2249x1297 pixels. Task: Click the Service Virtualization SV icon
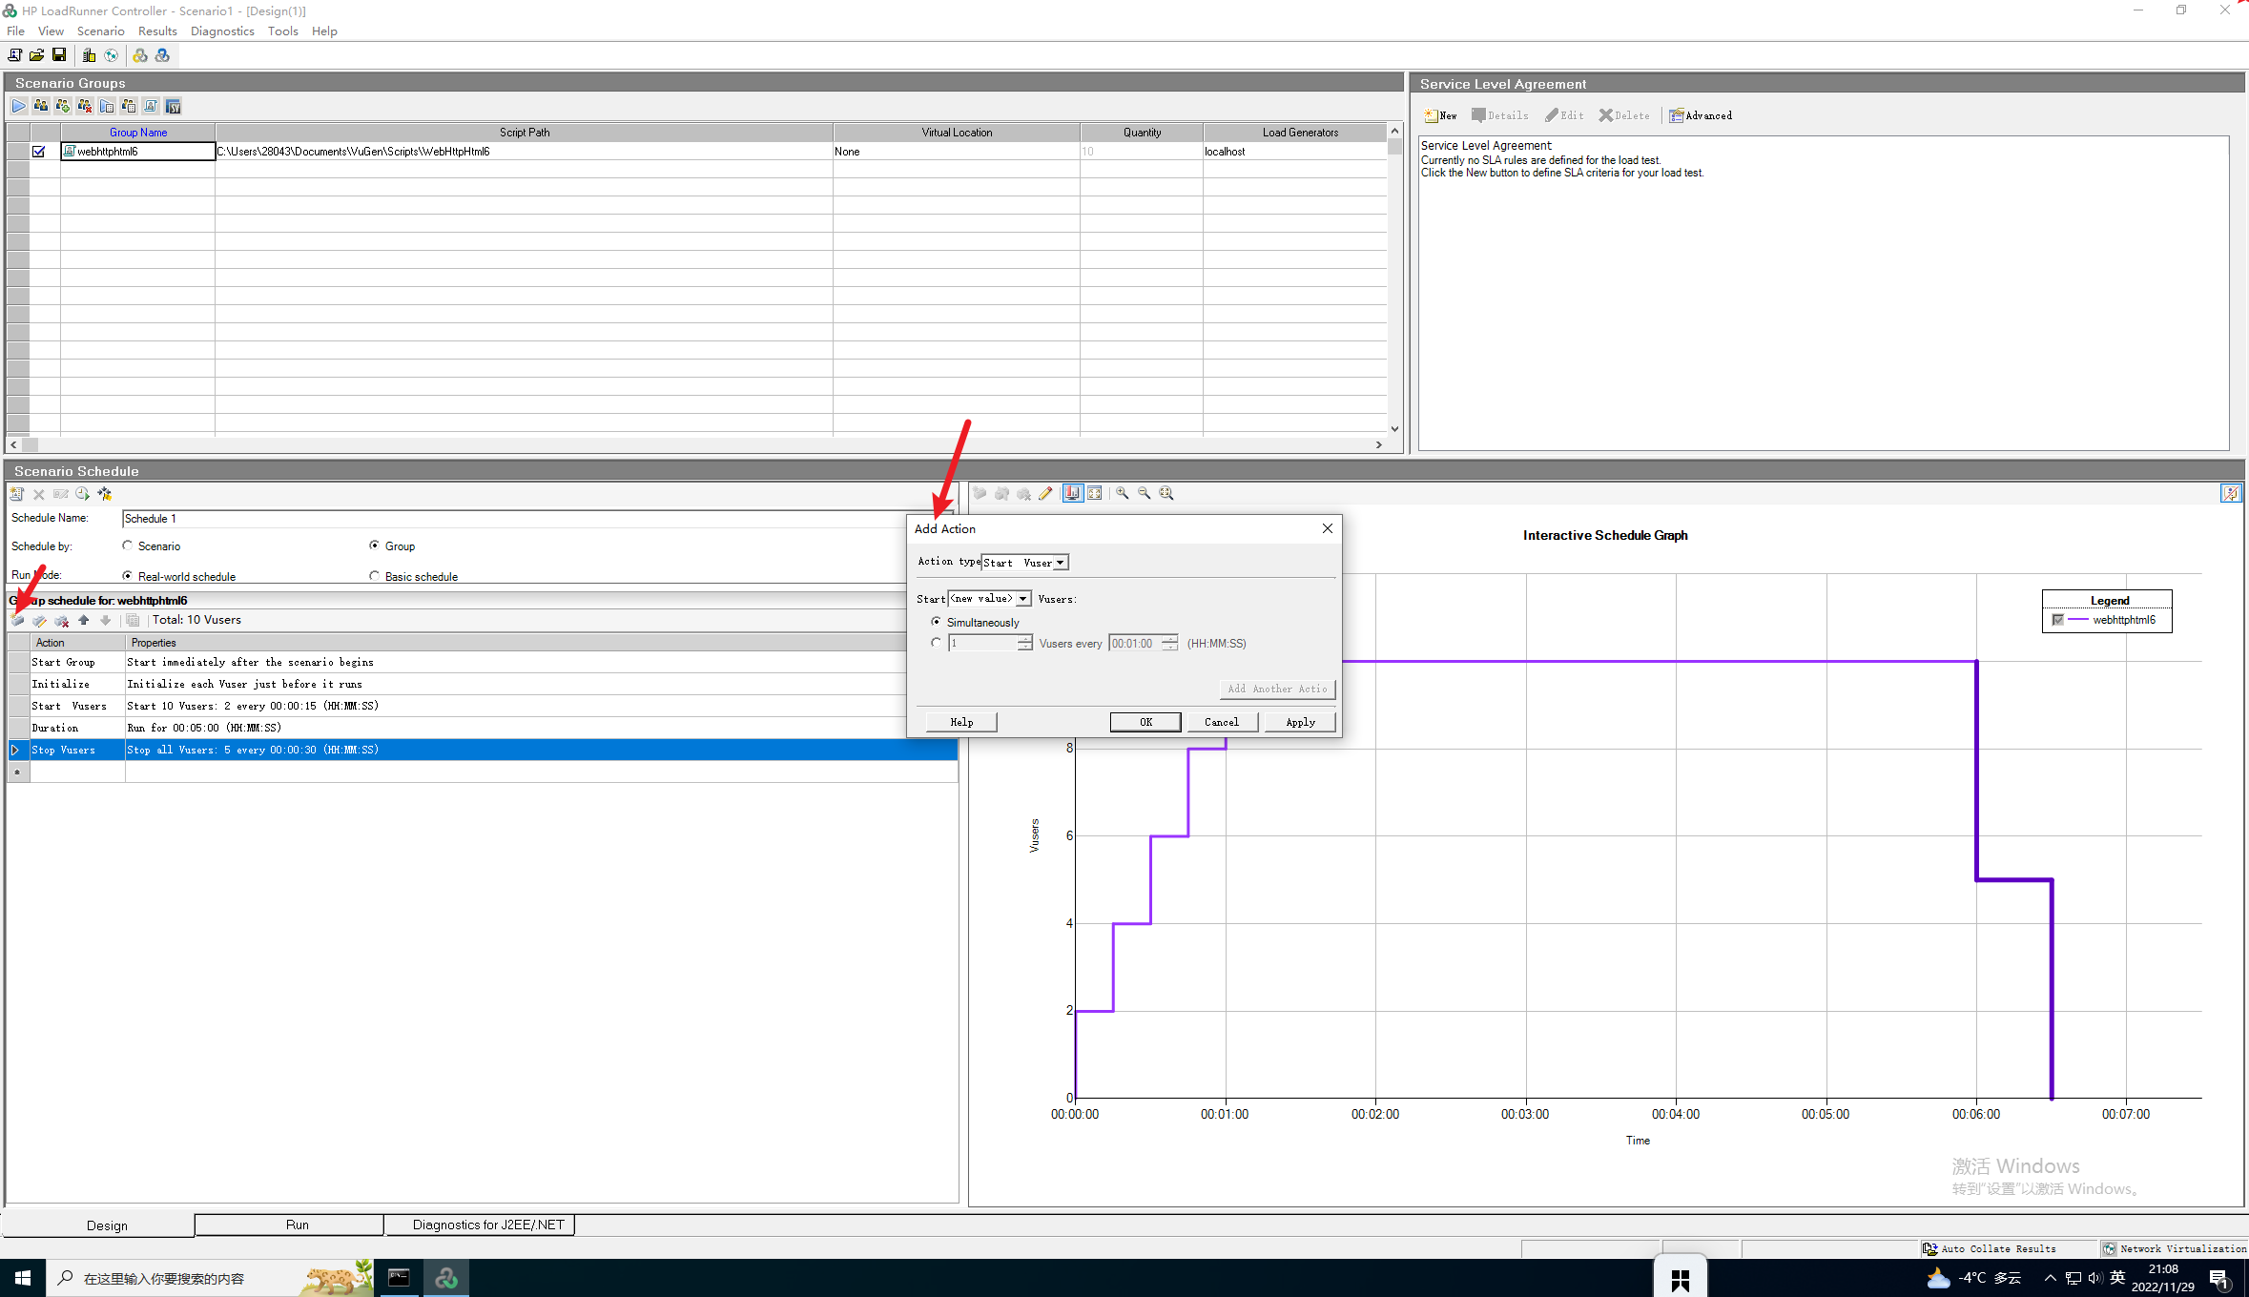(x=173, y=106)
